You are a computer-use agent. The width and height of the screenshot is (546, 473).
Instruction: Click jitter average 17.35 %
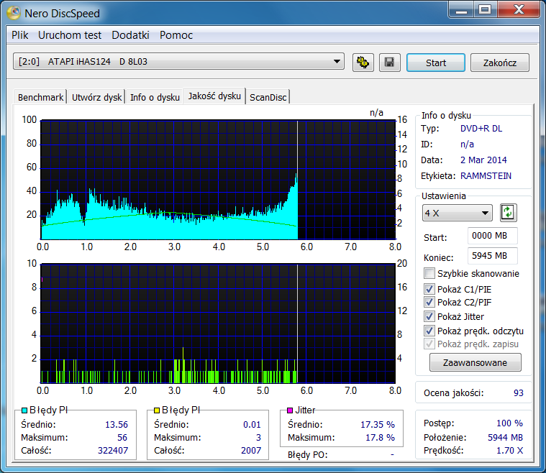coord(378,425)
